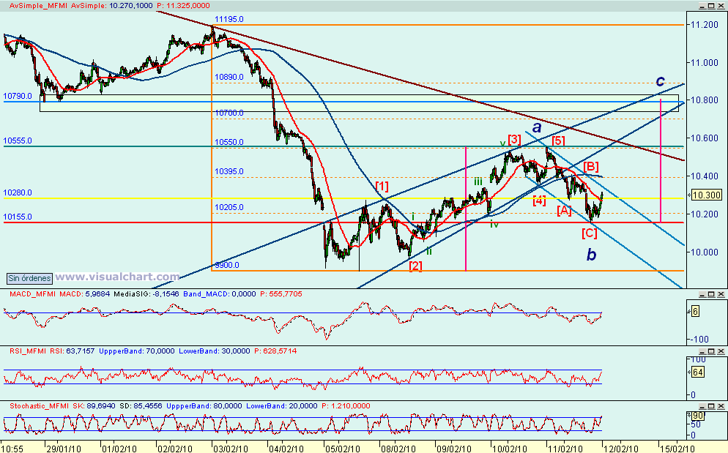The width and height of the screenshot is (728, 453).
Task: Click the 'P: 1.210,0000' value
Action: click(346, 406)
